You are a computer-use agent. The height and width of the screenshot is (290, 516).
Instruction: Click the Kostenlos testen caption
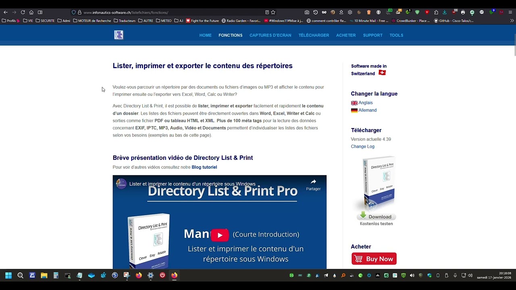[x=376, y=224]
